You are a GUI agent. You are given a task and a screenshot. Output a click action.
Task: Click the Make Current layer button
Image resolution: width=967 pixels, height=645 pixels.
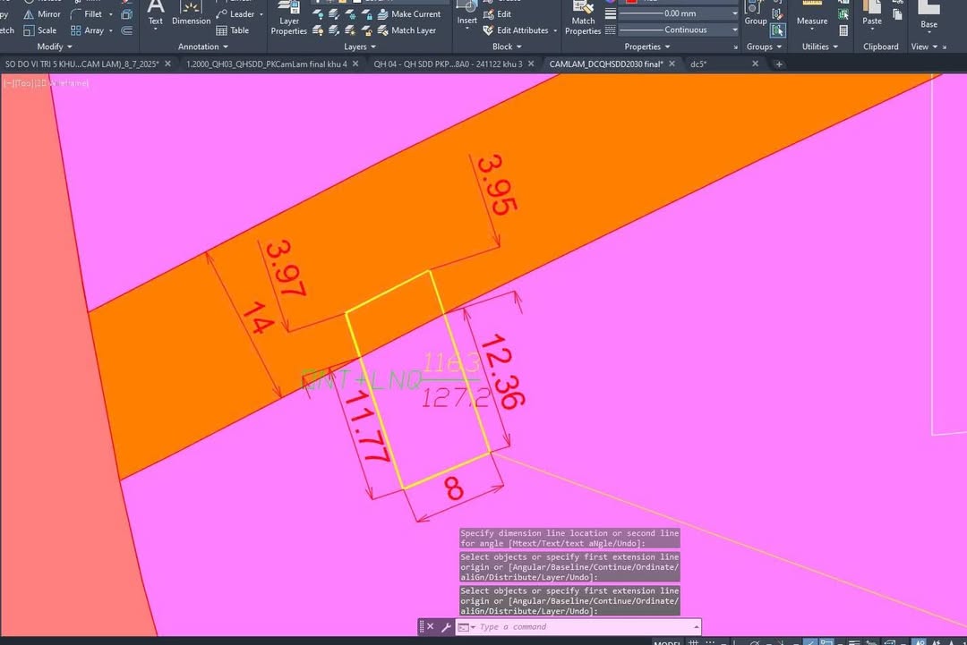pos(415,14)
